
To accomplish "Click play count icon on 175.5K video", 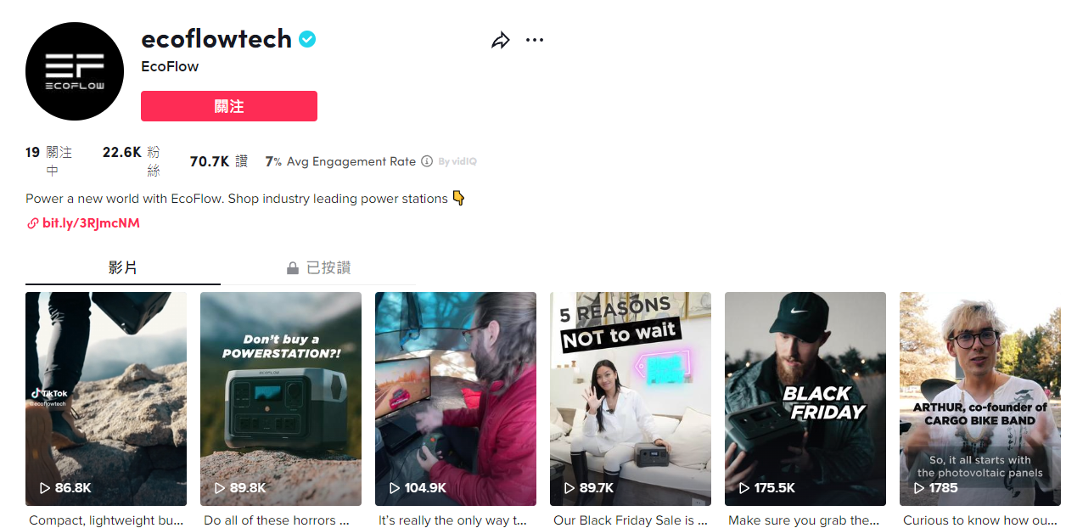I will tap(744, 488).
